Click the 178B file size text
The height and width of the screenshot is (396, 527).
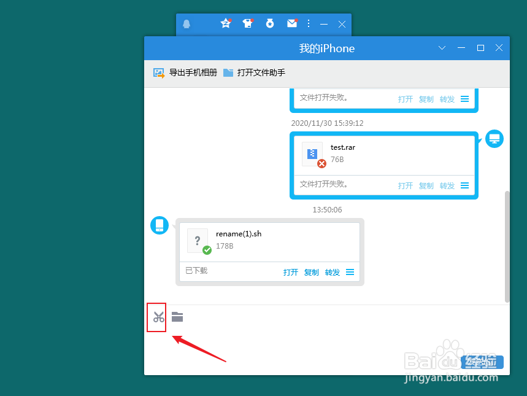[225, 246]
